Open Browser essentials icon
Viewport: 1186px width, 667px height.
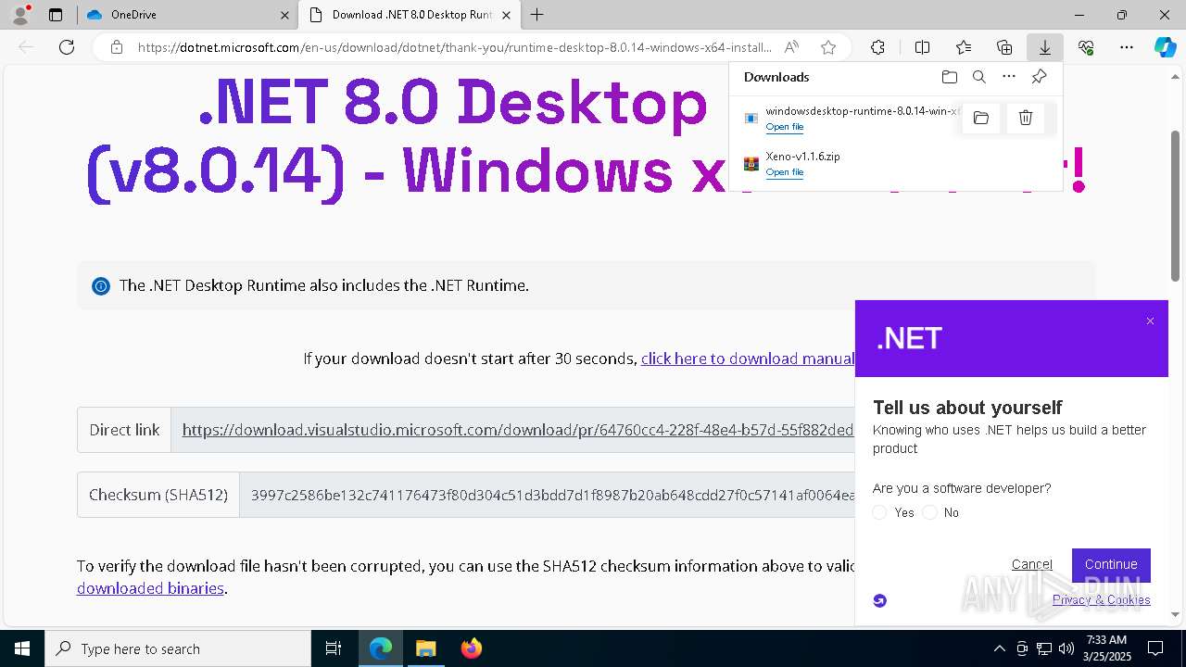coord(1086,47)
